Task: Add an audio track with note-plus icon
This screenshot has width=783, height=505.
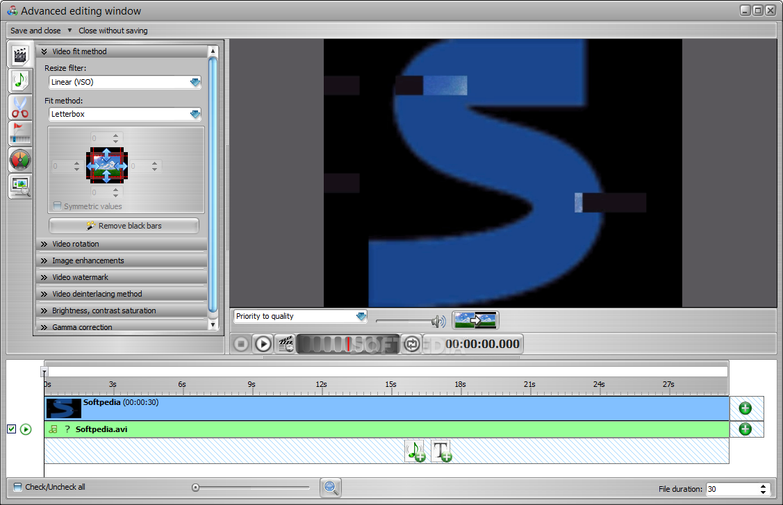Action: tap(415, 451)
